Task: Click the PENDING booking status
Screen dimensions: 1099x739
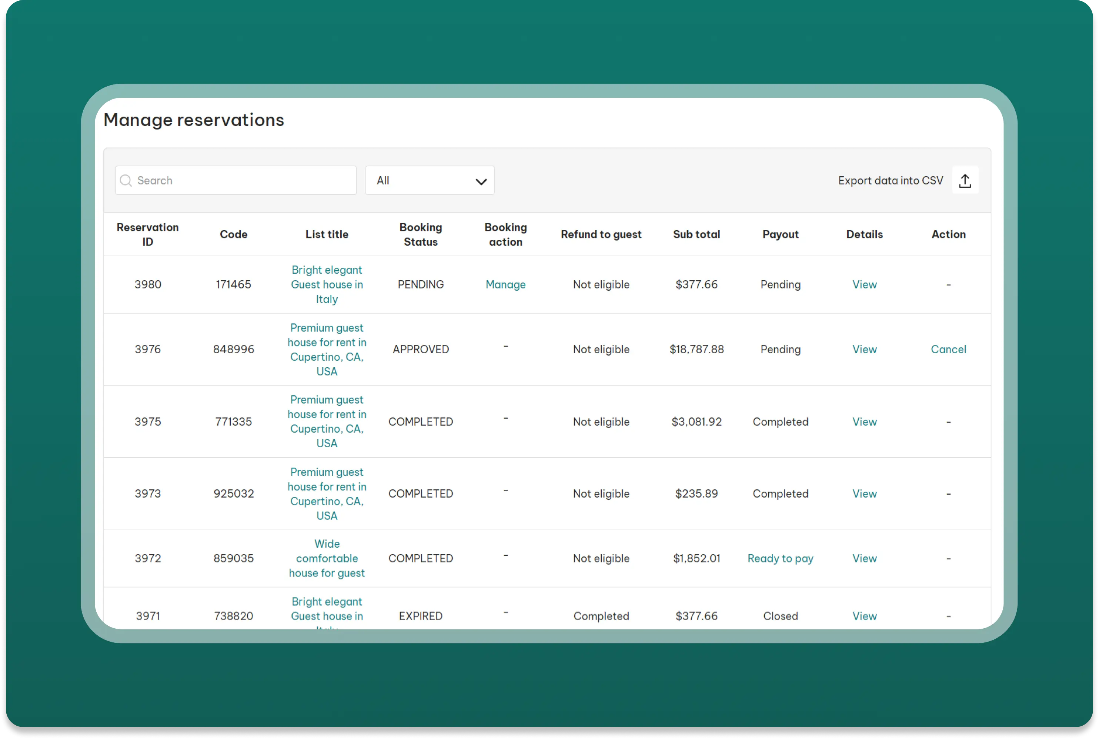Action: click(x=420, y=285)
